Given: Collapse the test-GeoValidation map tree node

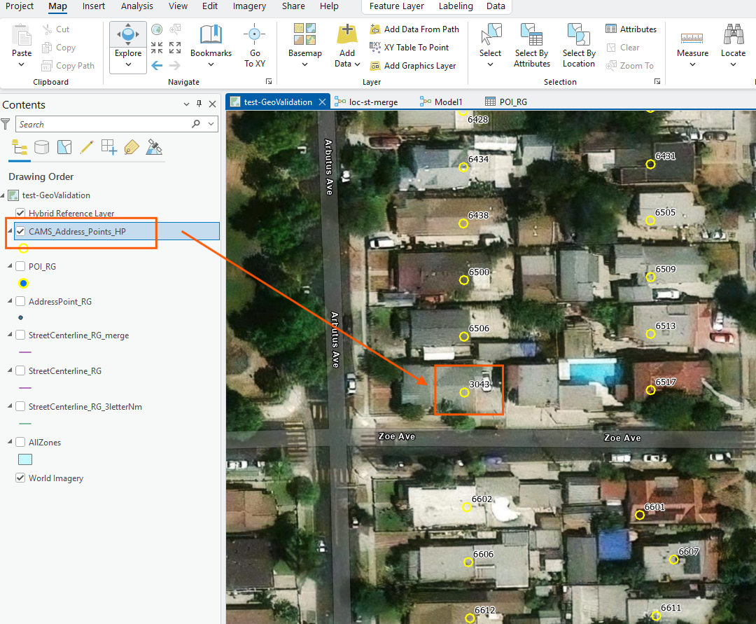Looking at the screenshot, I should pyautogui.click(x=3, y=195).
